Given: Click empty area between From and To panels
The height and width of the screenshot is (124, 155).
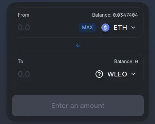Looking at the screenshot, I should 45,46.
